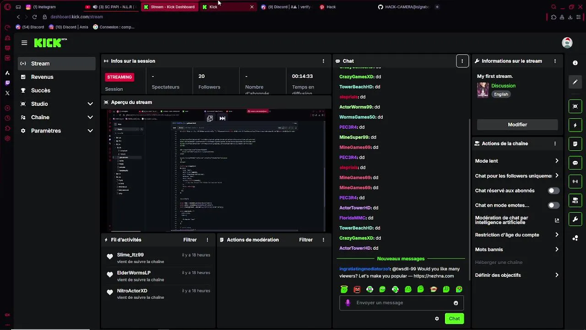Click the bubbles icon at right rail bottom
Image resolution: width=586 pixels, height=330 pixels.
tap(575, 238)
